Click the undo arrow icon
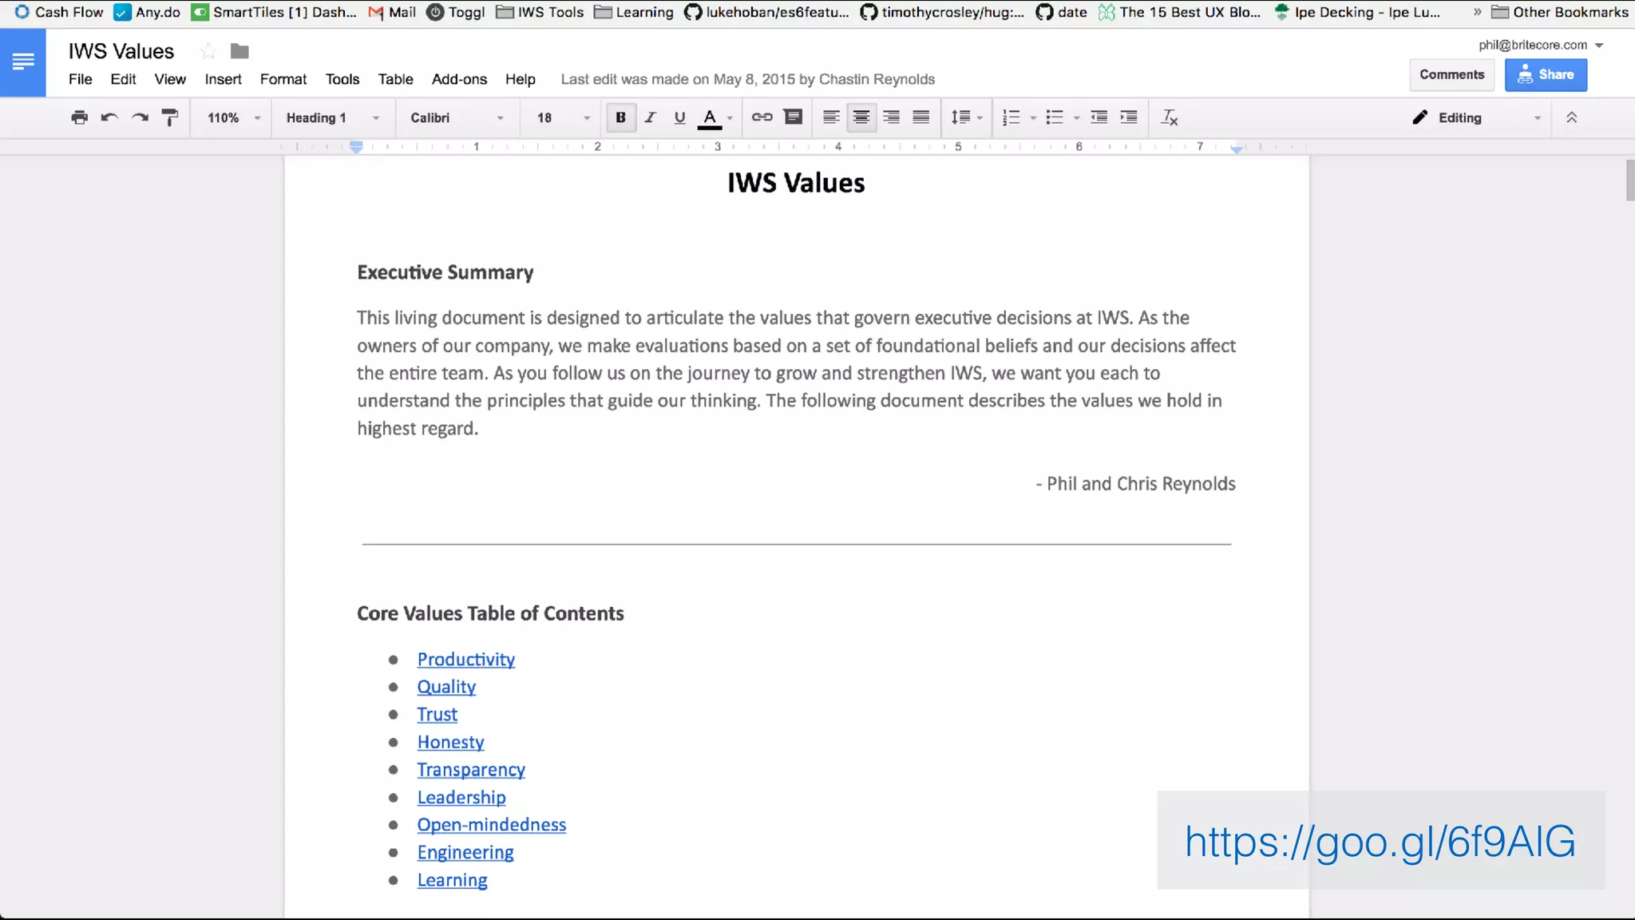The height and width of the screenshot is (920, 1635). (109, 117)
